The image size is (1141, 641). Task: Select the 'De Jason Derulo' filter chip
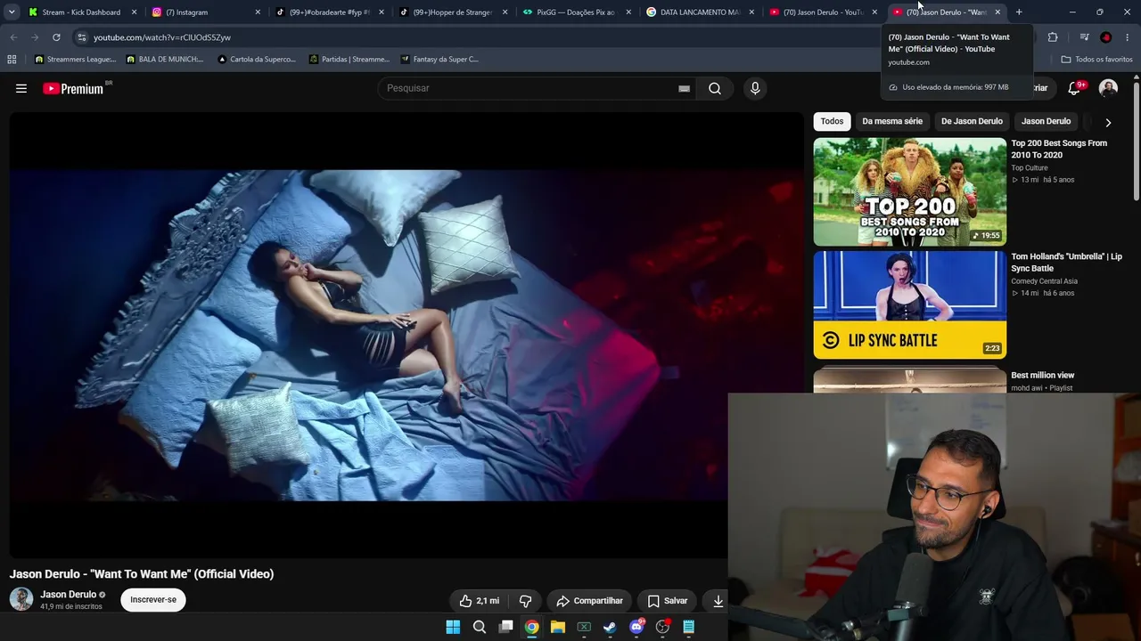coord(972,121)
